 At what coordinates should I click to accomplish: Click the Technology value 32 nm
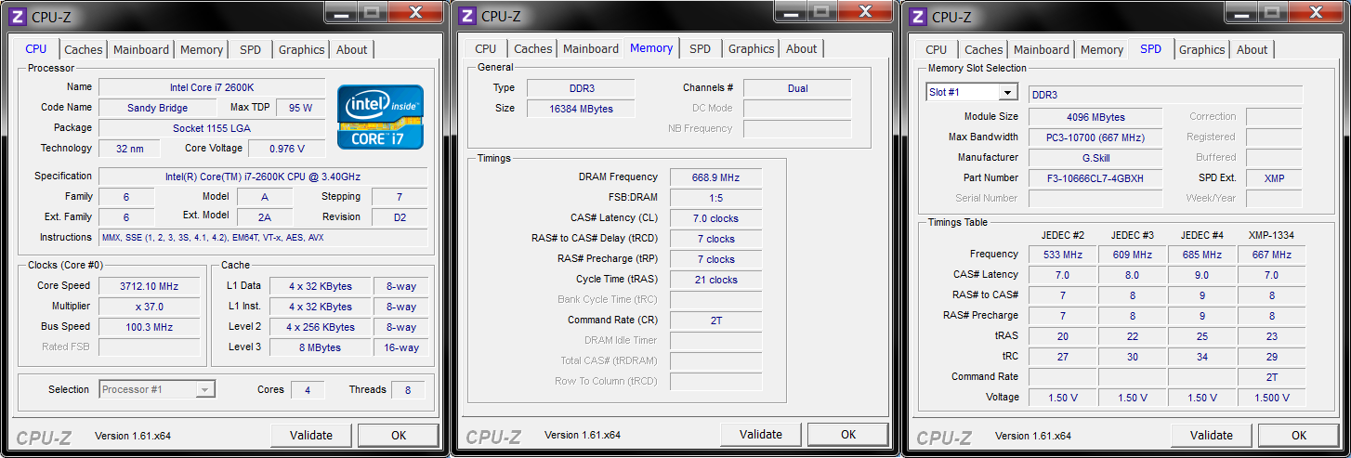pos(129,149)
